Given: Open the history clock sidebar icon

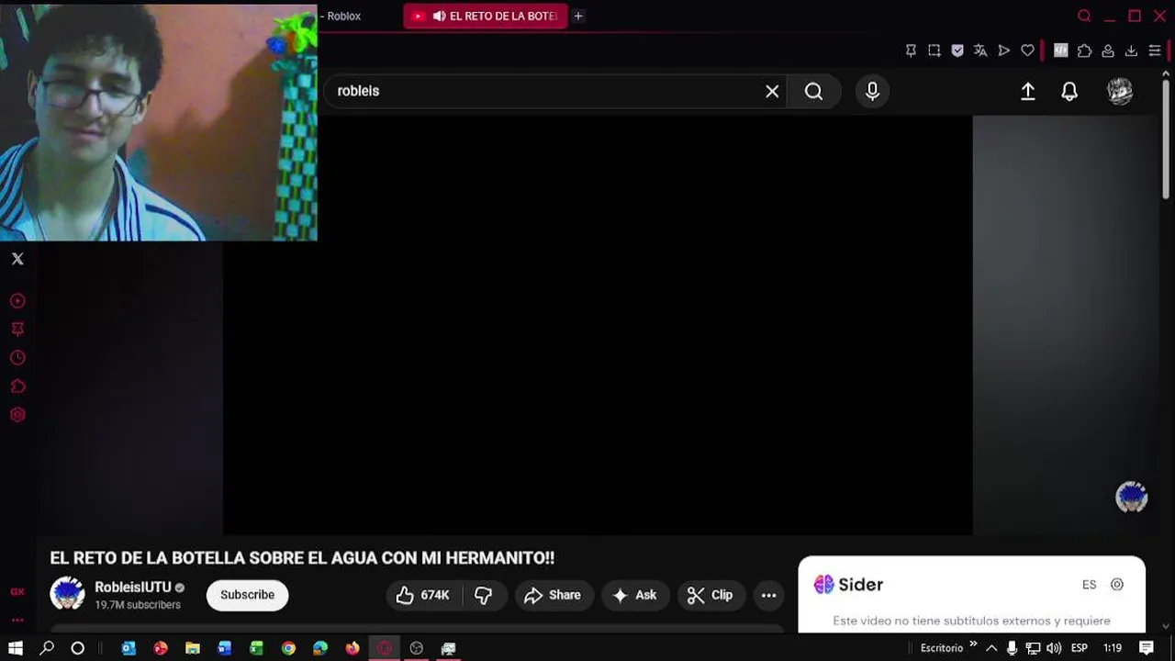Looking at the screenshot, I should click(x=17, y=358).
